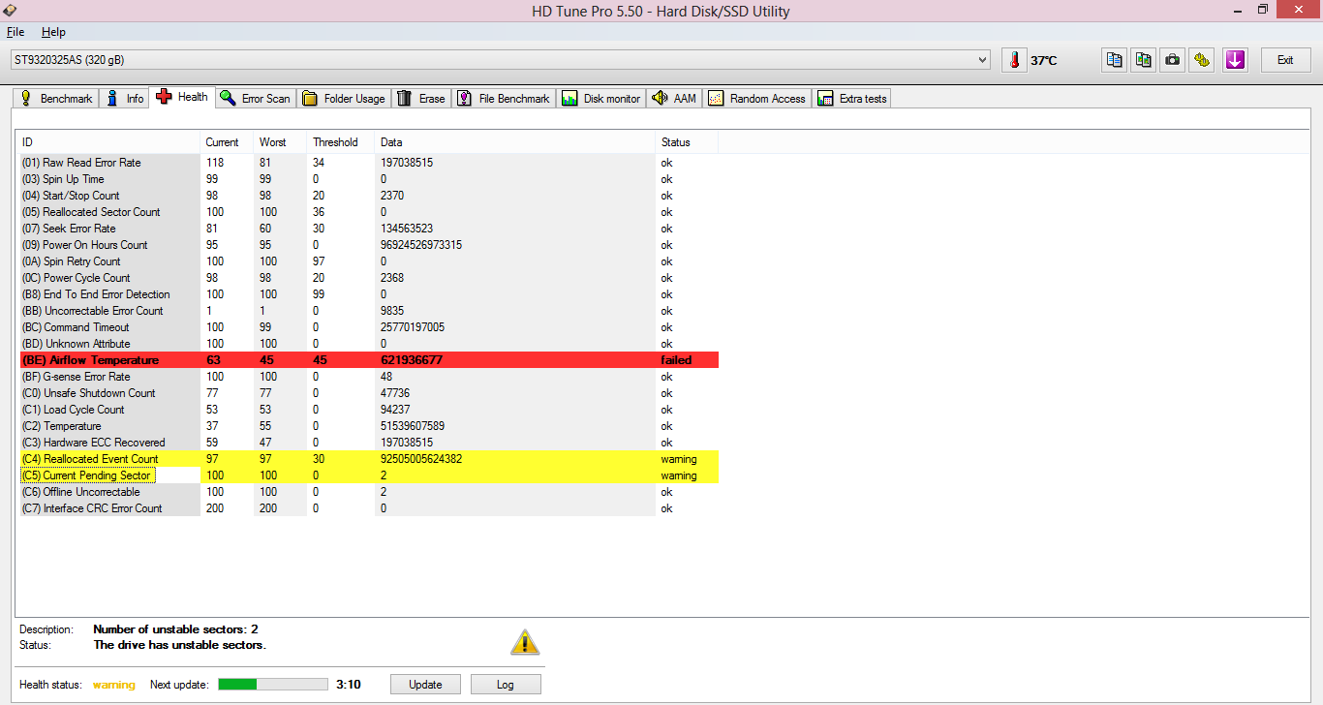Click the Extra tests tab's icon
This screenshot has height=705, width=1323.
point(825,98)
